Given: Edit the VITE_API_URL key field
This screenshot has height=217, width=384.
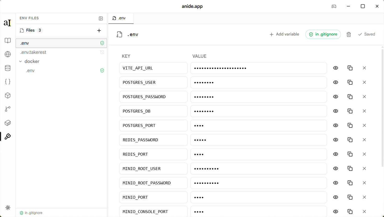Looking at the screenshot, I should click(x=153, y=68).
